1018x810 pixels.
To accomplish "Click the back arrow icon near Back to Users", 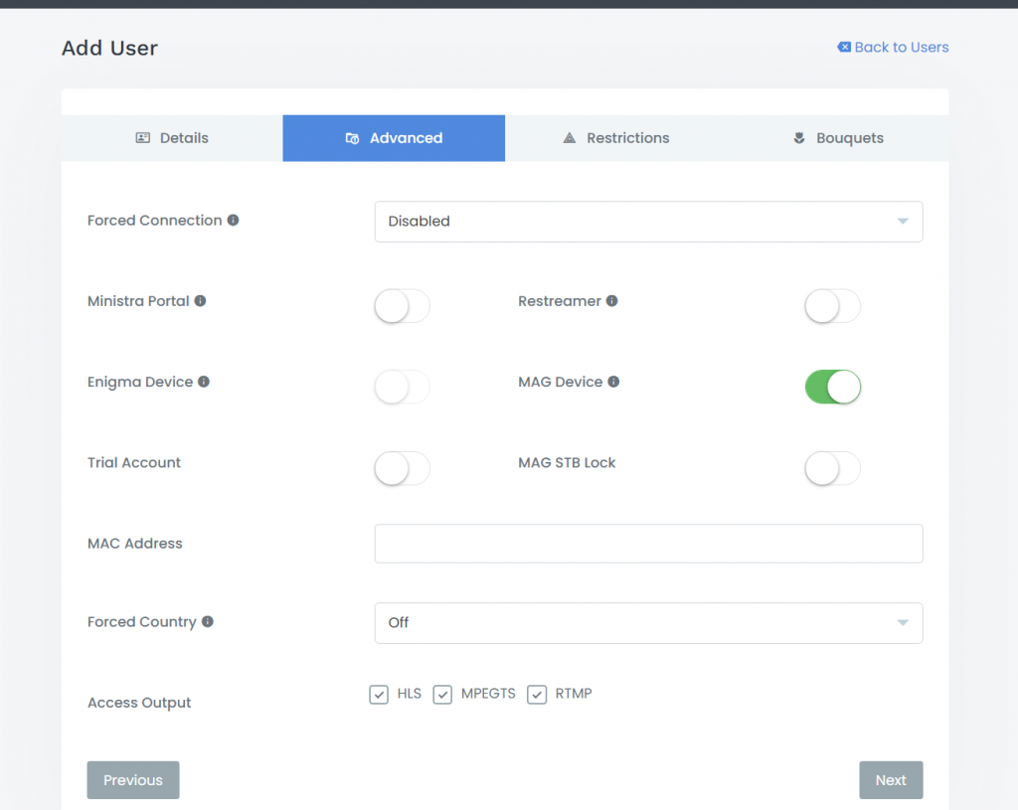I will tap(844, 47).
